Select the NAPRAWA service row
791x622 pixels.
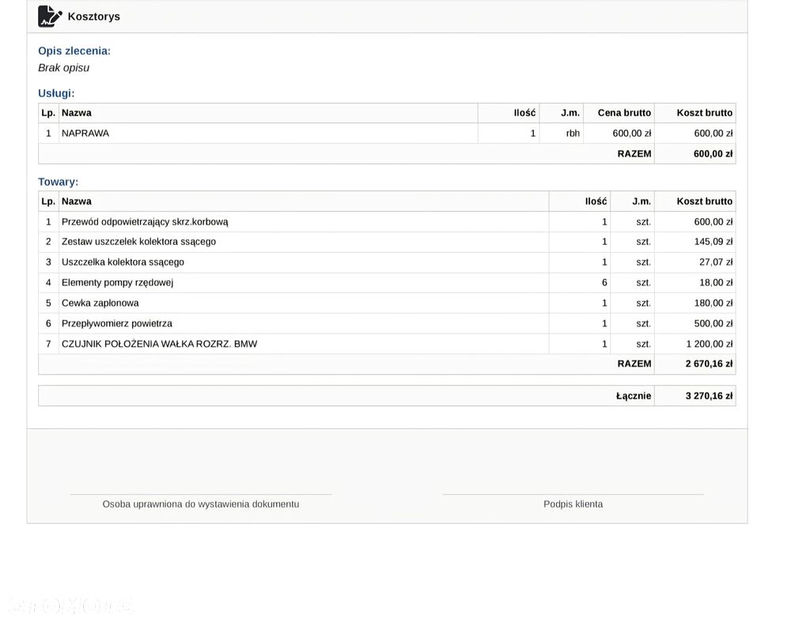(387, 134)
